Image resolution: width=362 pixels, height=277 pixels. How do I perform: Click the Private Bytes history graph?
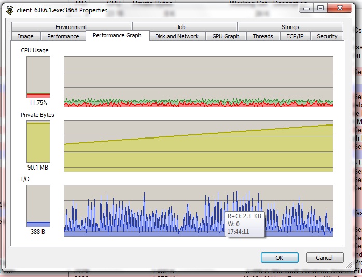(198, 146)
